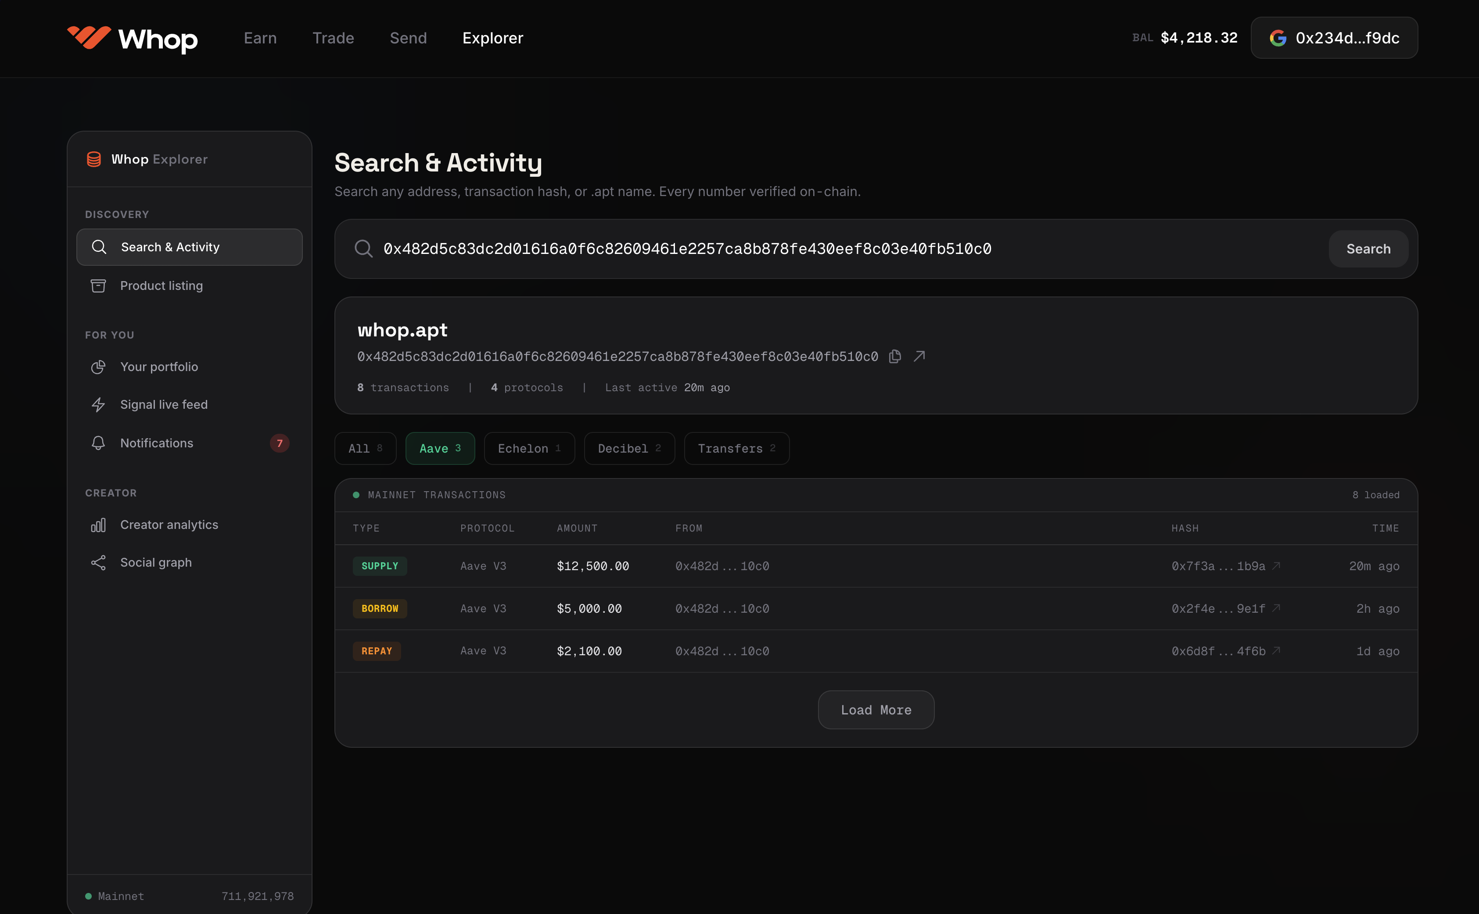1479x914 pixels.
Task: Click Aave V3 in the BORROW row
Action: (483, 608)
